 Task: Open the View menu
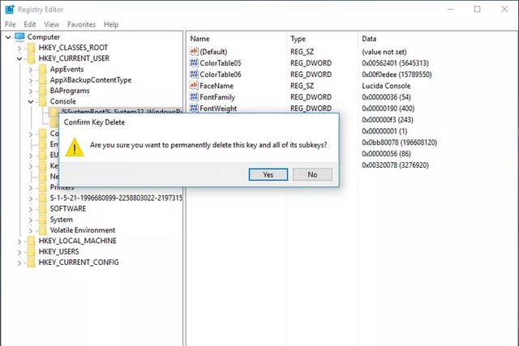coord(52,24)
